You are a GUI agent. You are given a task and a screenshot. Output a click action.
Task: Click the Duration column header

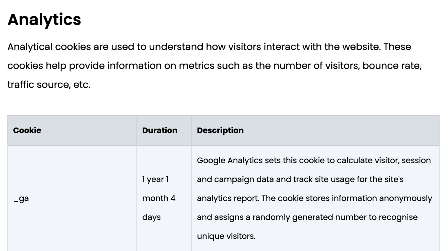(x=160, y=130)
